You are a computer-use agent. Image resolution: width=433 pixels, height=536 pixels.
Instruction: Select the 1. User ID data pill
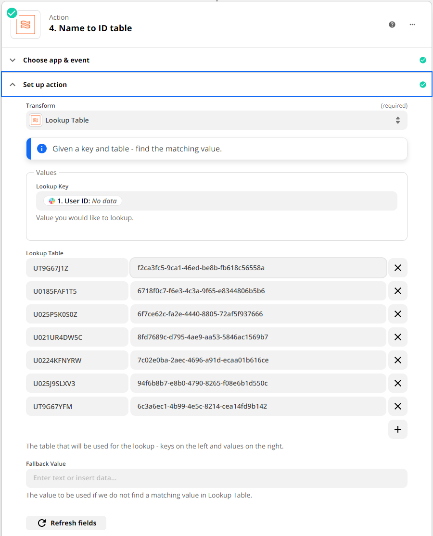(x=83, y=201)
